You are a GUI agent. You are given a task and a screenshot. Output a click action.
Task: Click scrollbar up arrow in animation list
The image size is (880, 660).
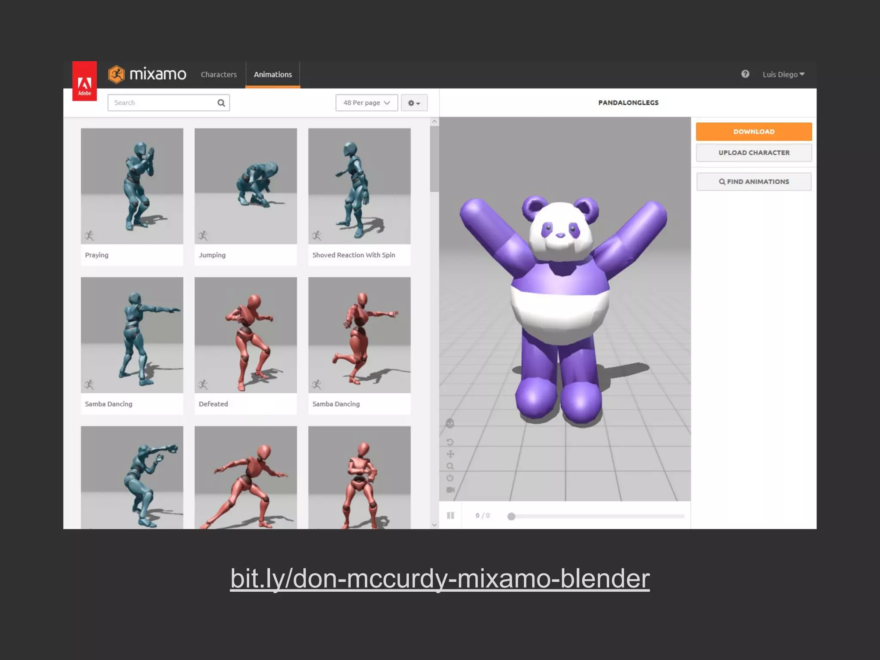click(434, 122)
